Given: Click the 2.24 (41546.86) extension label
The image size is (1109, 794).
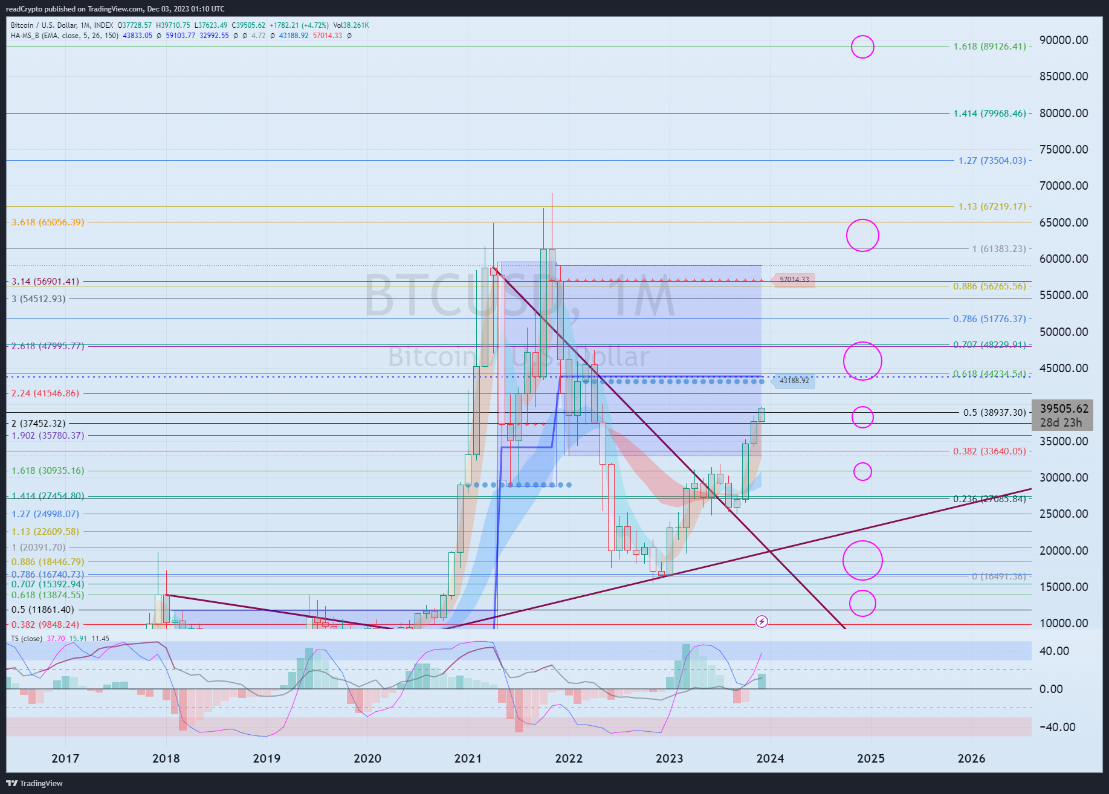Looking at the screenshot, I should (45, 393).
